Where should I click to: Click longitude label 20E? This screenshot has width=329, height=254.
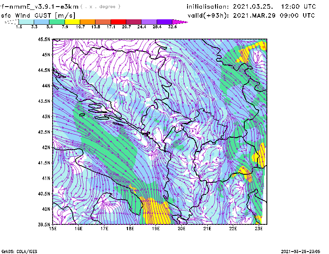point(181,229)
